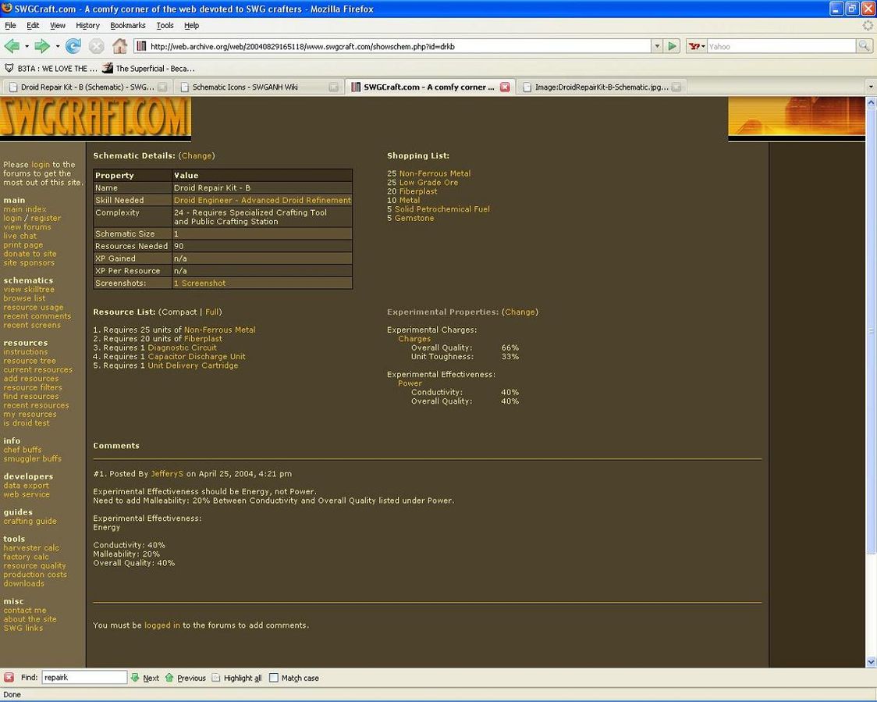877x702 pixels.
Task: Click the green Forward arrow button
Action: 42,47
